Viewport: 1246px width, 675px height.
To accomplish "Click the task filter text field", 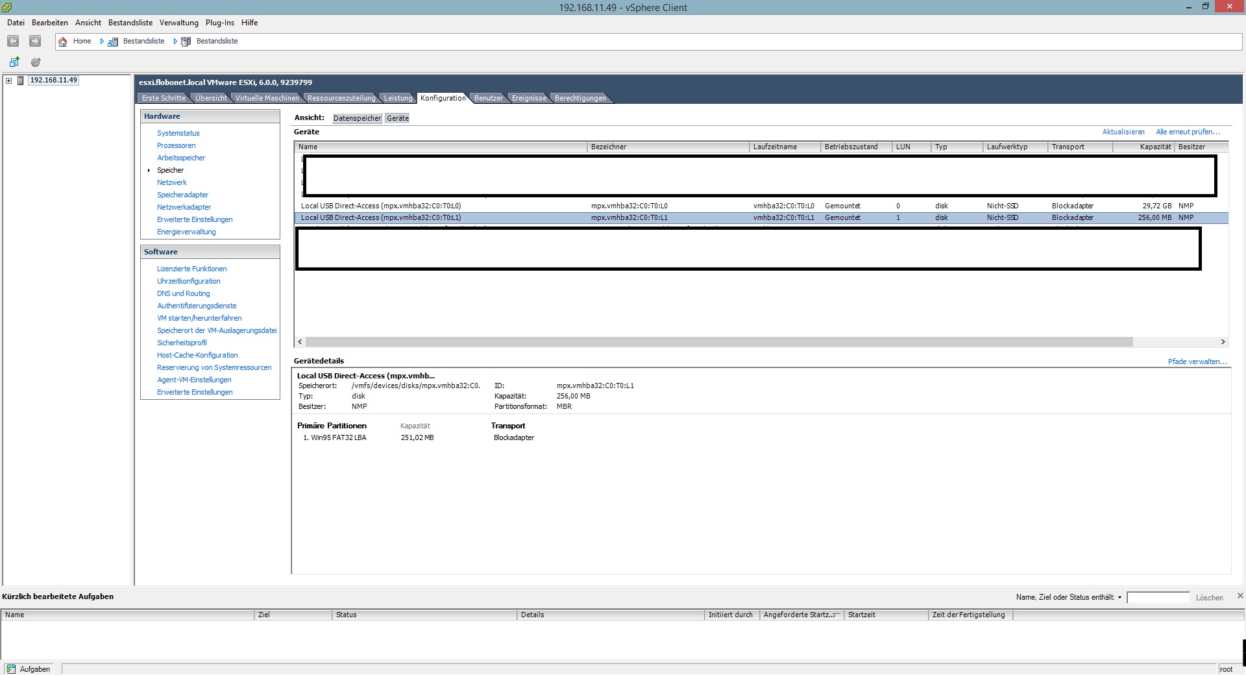I will click(1158, 597).
